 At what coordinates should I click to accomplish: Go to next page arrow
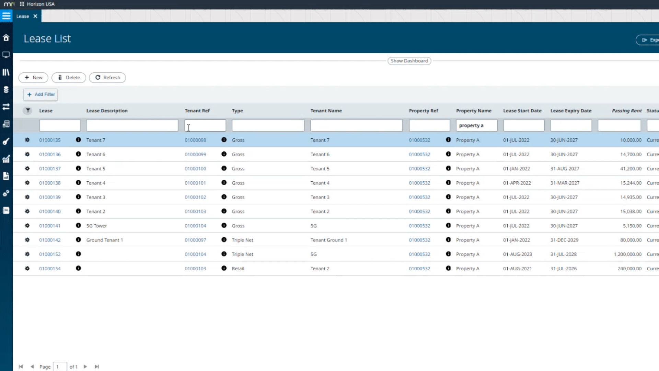[x=85, y=367]
